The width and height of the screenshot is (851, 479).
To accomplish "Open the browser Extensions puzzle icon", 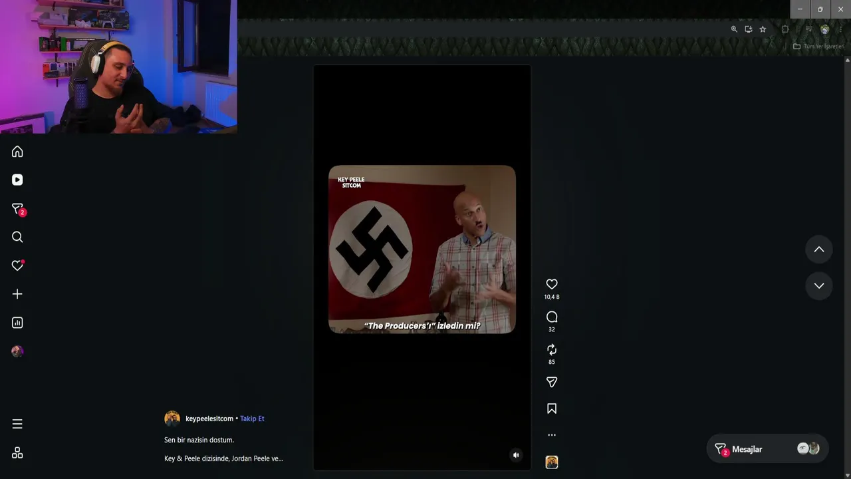I will coord(785,29).
